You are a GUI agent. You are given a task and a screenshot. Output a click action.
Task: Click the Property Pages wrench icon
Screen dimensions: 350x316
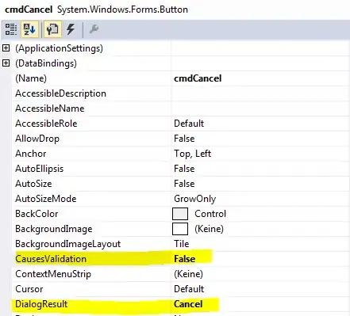tap(94, 29)
